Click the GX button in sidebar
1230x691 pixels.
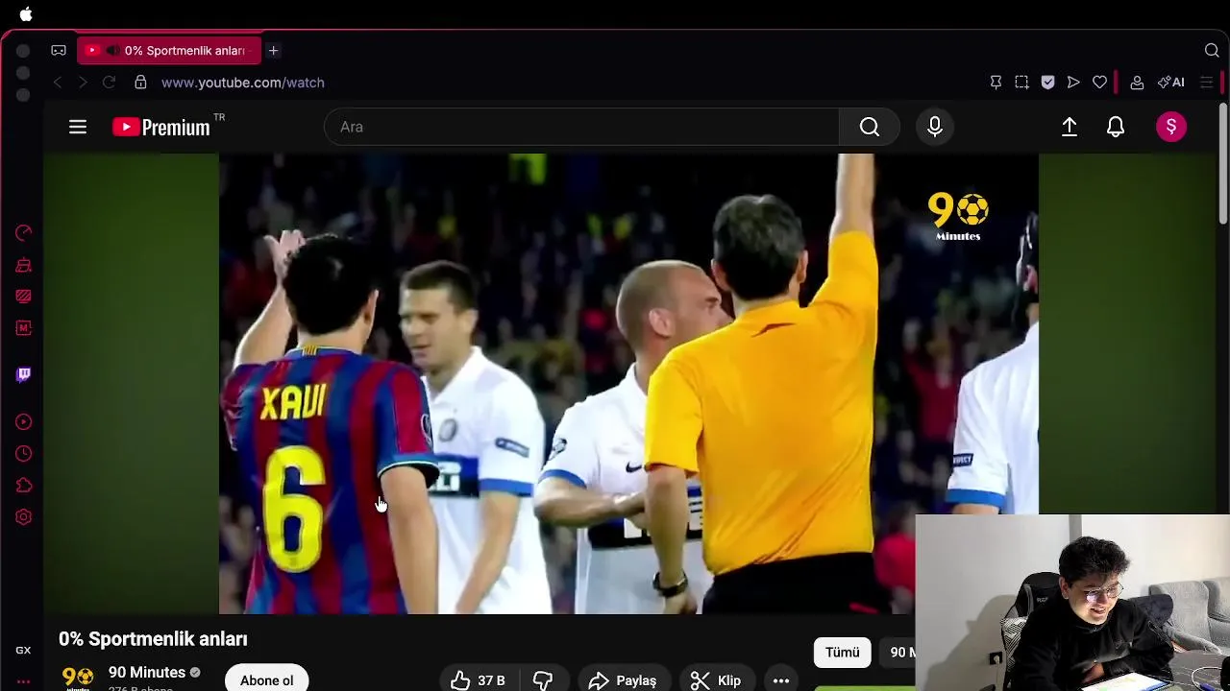coord(23,650)
